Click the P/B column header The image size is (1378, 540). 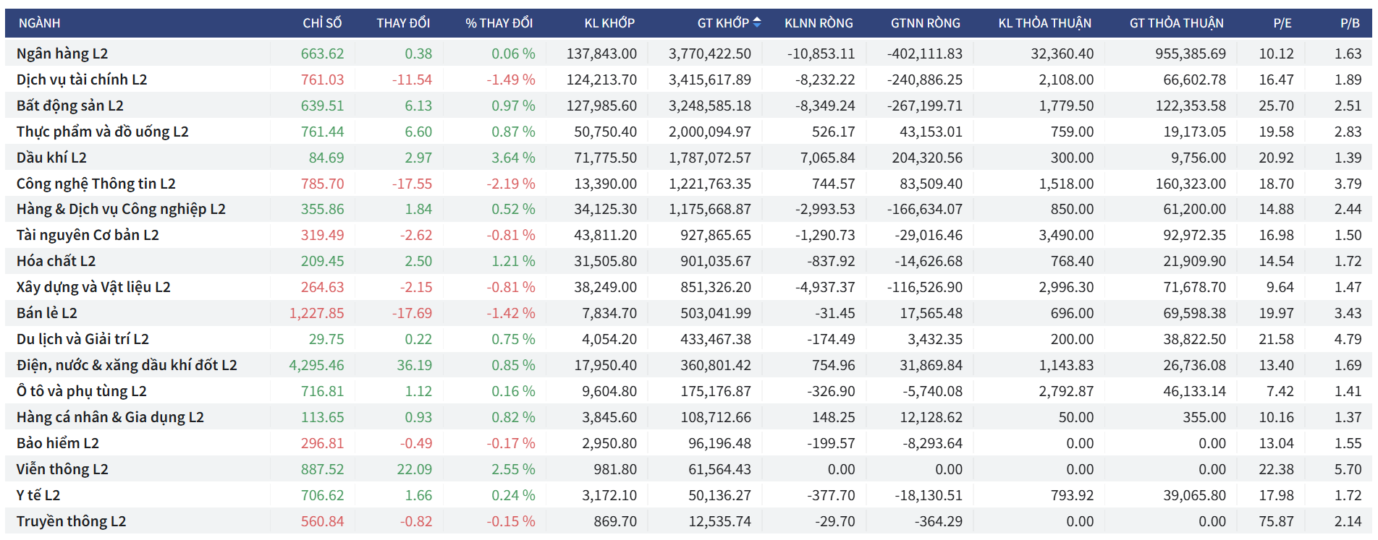(x=1349, y=23)
